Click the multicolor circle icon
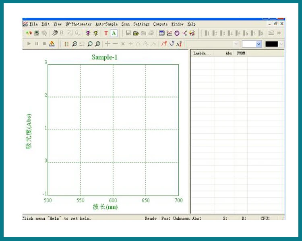The image size is (302, 241). coord(192,33)
